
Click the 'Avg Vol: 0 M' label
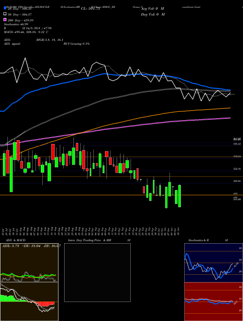(153, 9)
